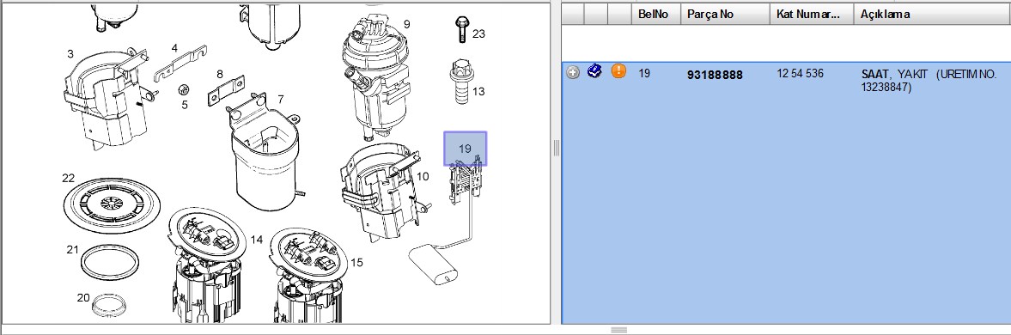Viewport: 1011px width, 335px height.
Task: Click the horizontal splitter grip at the bottom
Action: coord(619,331)
